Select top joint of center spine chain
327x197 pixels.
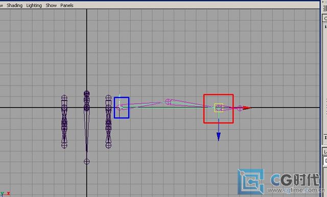87,93
